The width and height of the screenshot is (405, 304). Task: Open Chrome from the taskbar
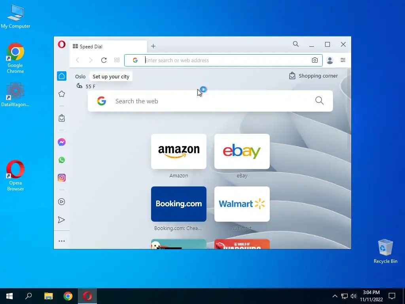click(68, 296)
